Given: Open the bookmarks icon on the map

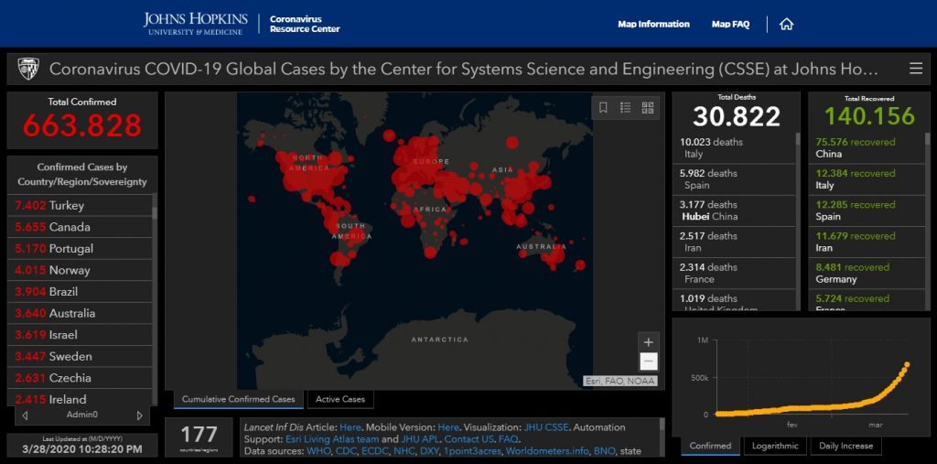Looking at the screenshot, I should point(603,107).
